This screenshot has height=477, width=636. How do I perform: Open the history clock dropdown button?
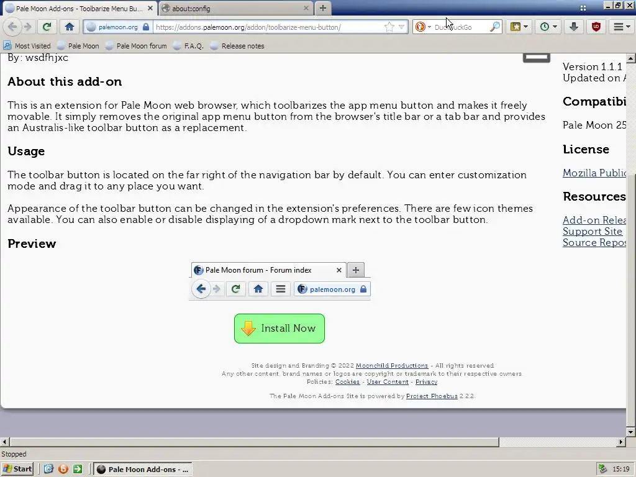coord(548,27)
